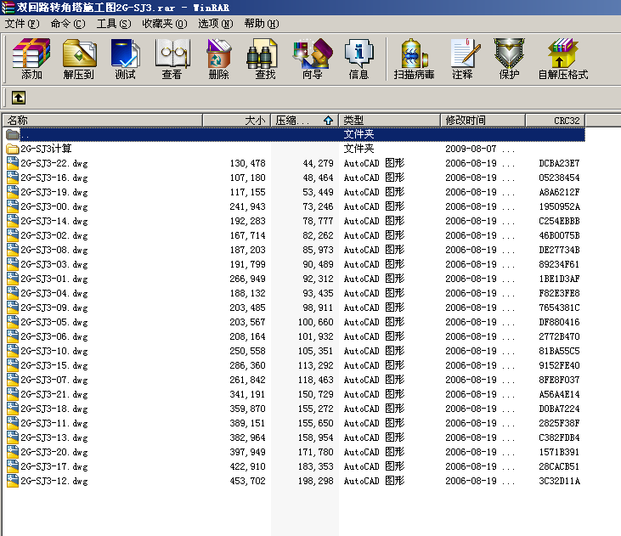This screenshot has width=621, height=536.
Task: Select file 2G-SJ3-06.dwg
Action: (295, 336)
